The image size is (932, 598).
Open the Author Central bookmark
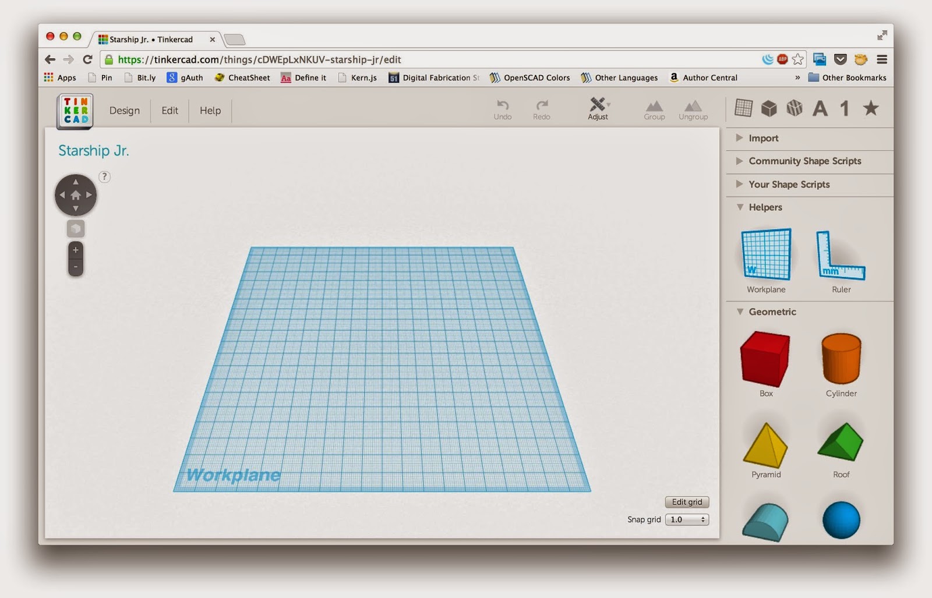click(x=704, y=77)
